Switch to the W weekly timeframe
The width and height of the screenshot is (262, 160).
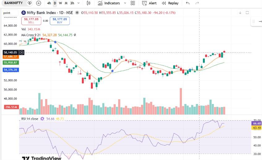[61, 3]
